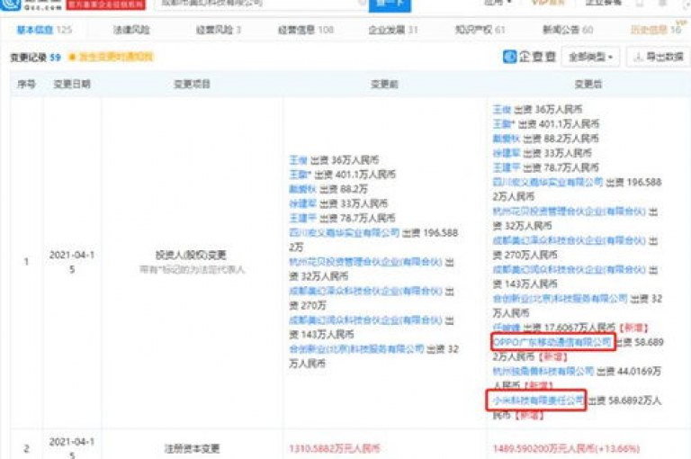Click the blue 查一下 search button
This screenshot has height=459, width=691.
390,4
